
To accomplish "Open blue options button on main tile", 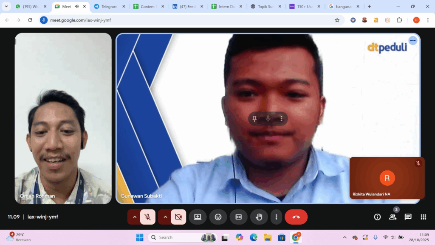I will point(412,41).
